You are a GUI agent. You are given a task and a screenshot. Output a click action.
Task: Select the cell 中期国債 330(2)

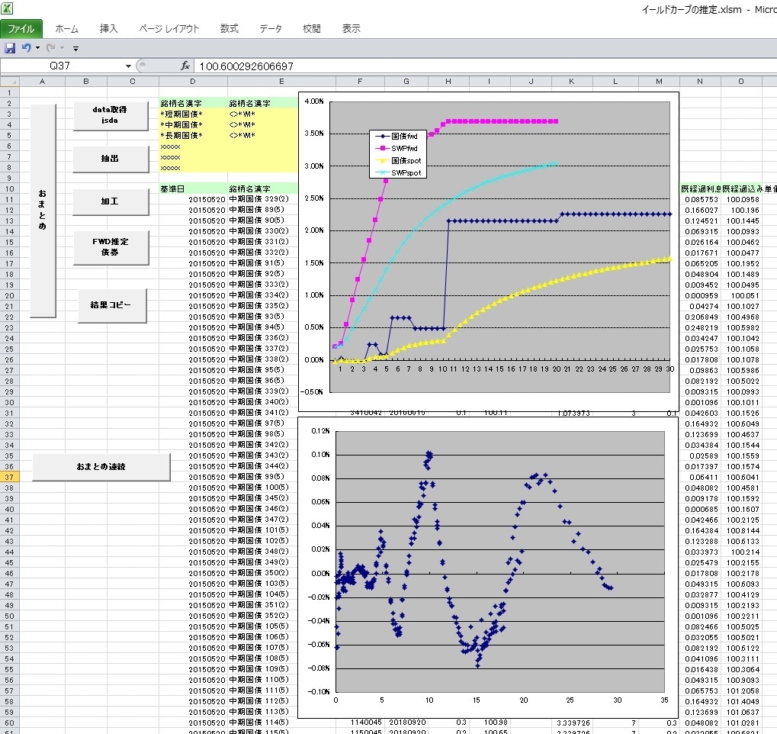[x=262, y=231]
